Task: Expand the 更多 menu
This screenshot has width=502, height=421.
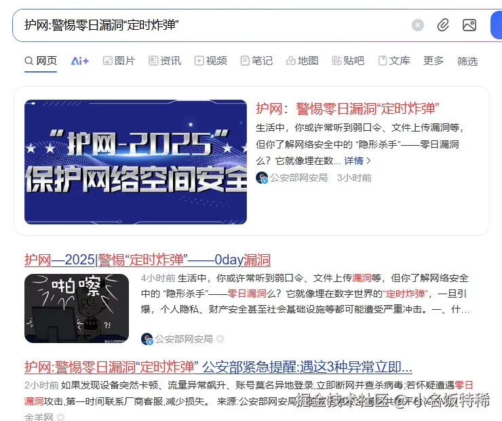Action: click(433, 60)
